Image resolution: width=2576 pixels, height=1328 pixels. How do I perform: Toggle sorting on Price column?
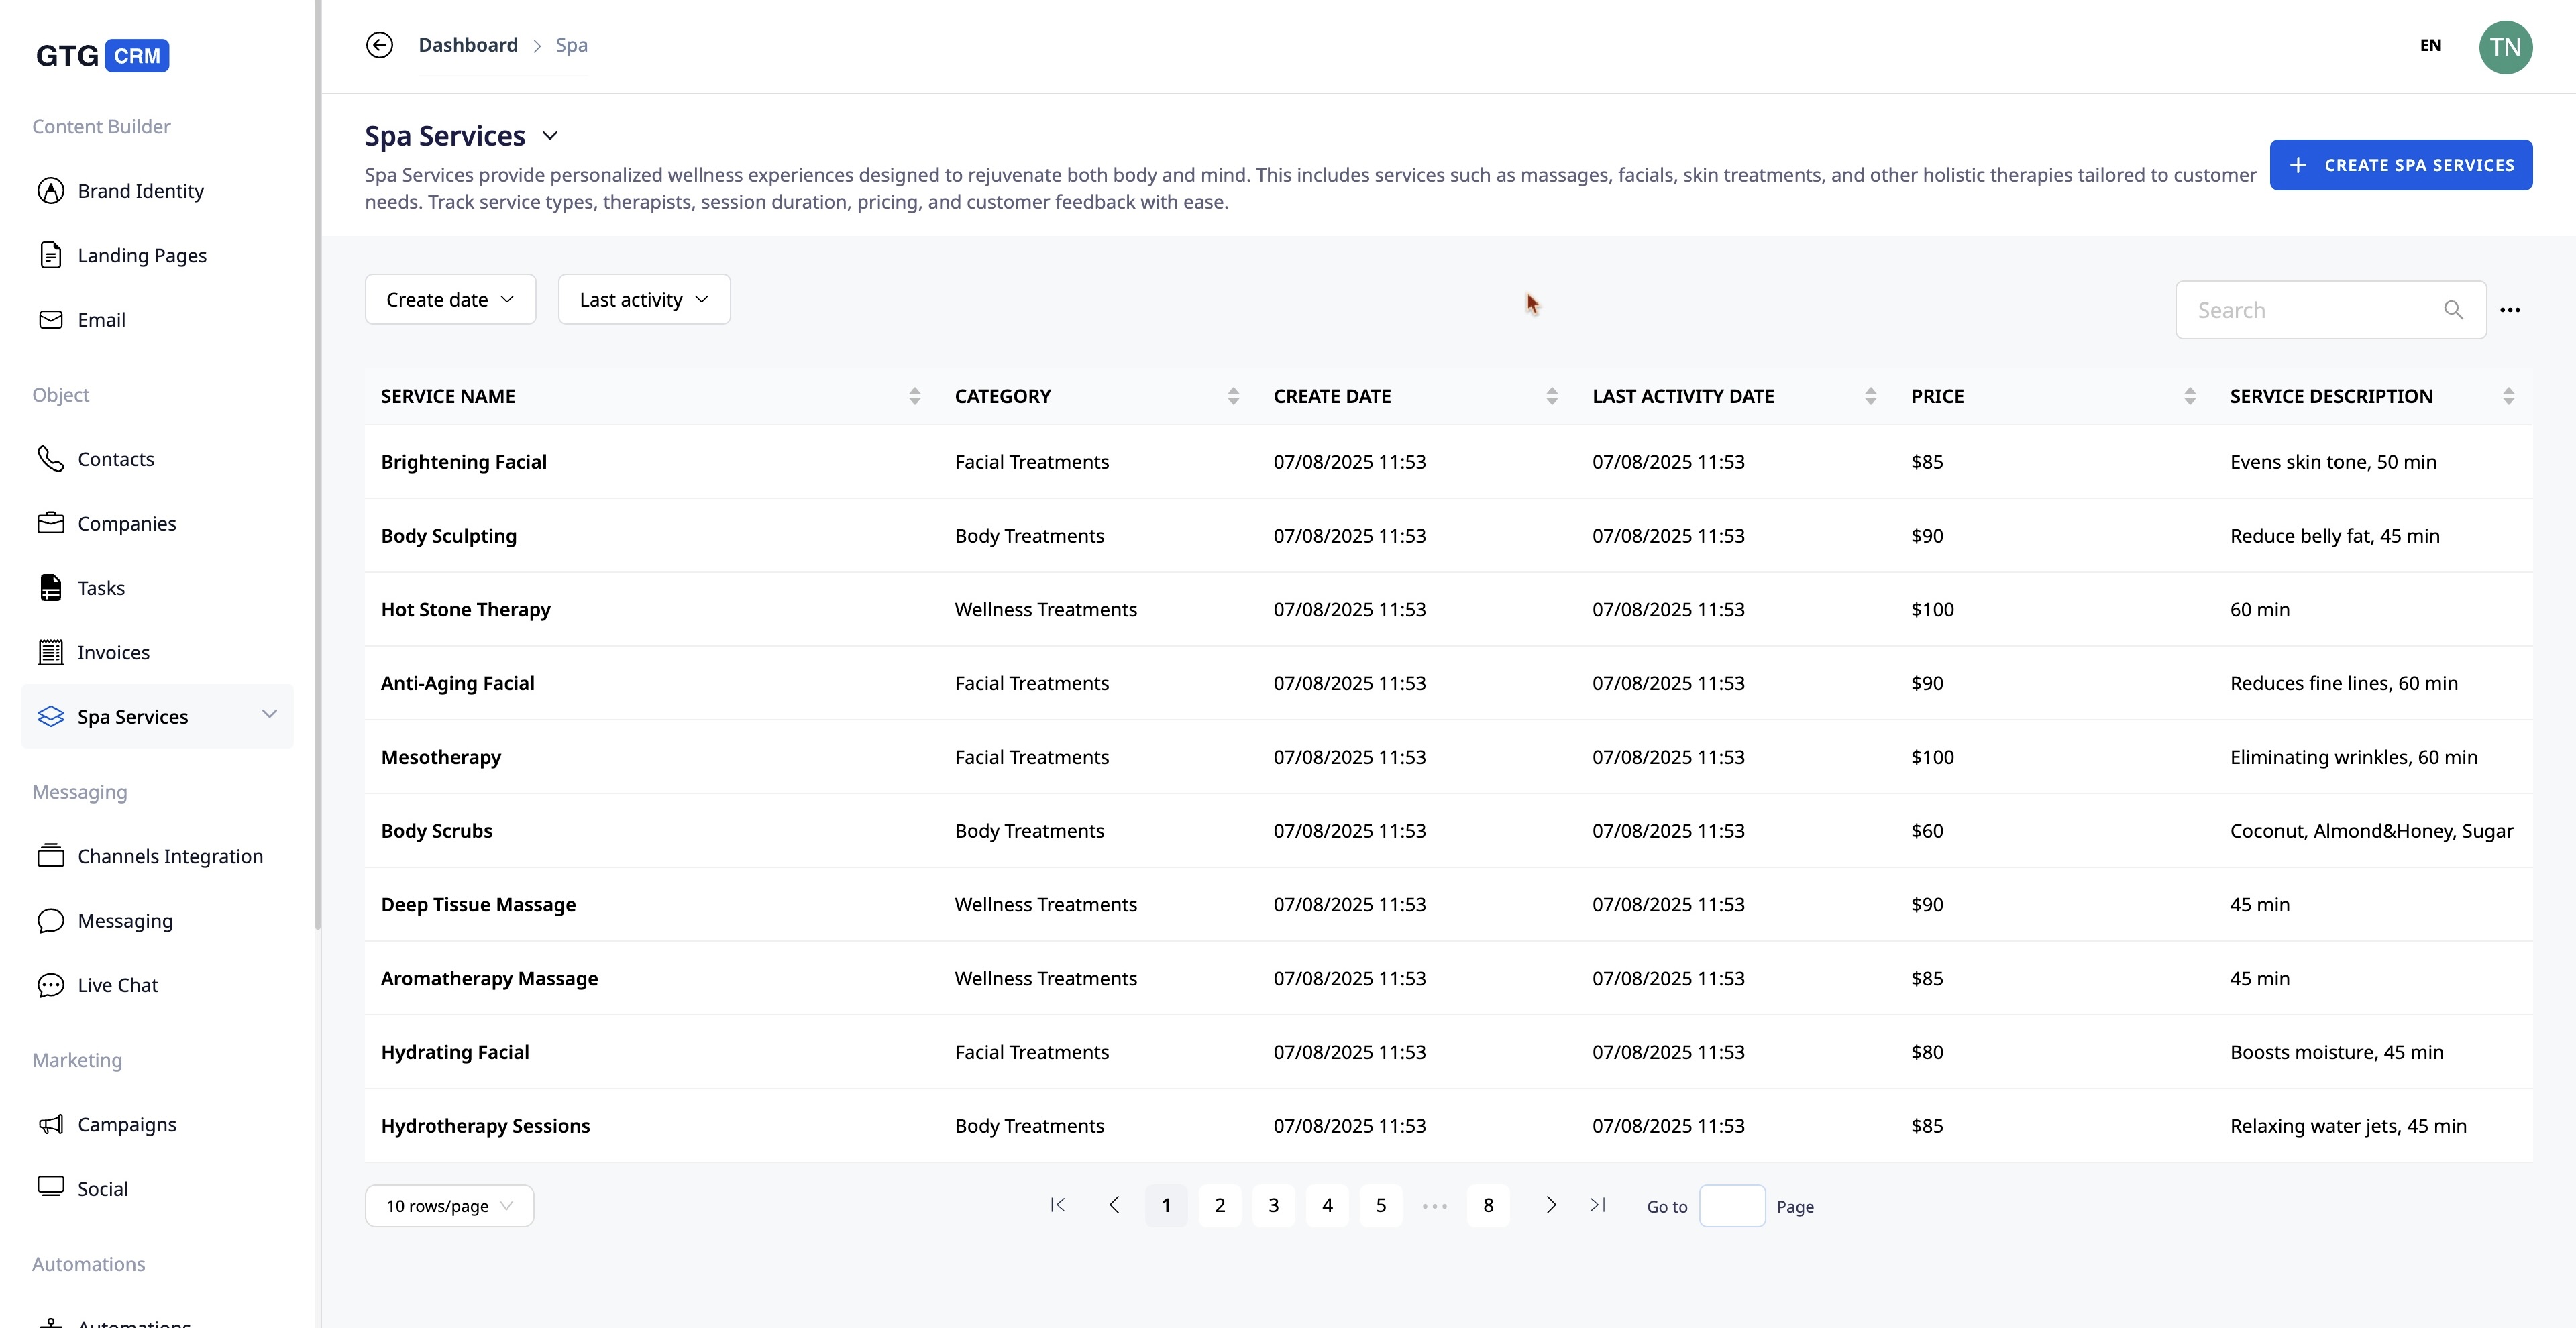pyautogui.click(x=2189, y=396)
